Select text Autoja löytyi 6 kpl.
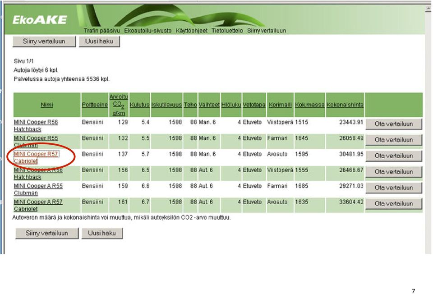Image resolution: width=433 pixels, height=294 pixels. coord(36,70)
